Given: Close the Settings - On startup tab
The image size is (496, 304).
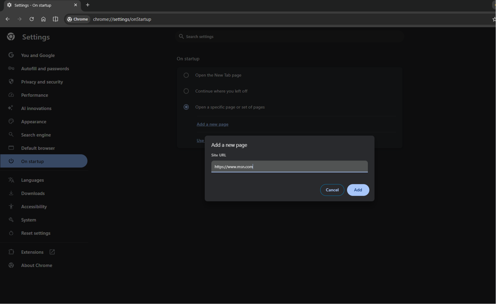Looking at the screenshot, I should [75, 5].
